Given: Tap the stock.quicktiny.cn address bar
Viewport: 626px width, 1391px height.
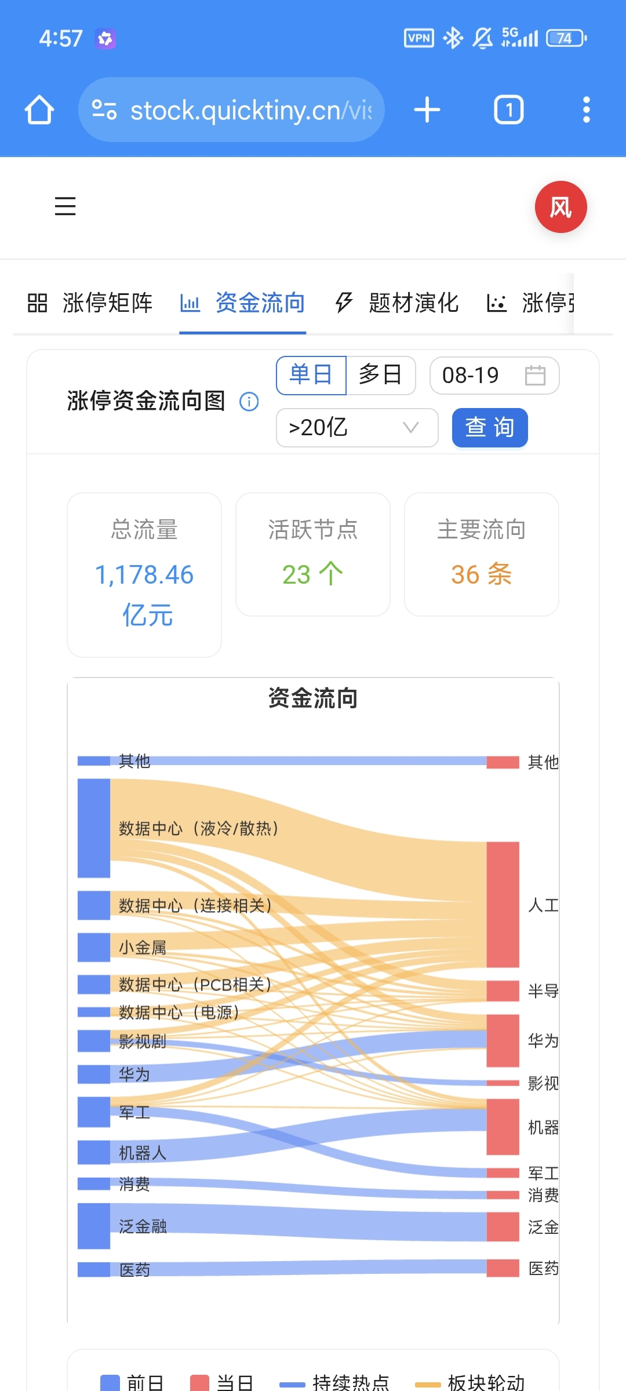Looking at the screenshot, I should 231,110.
